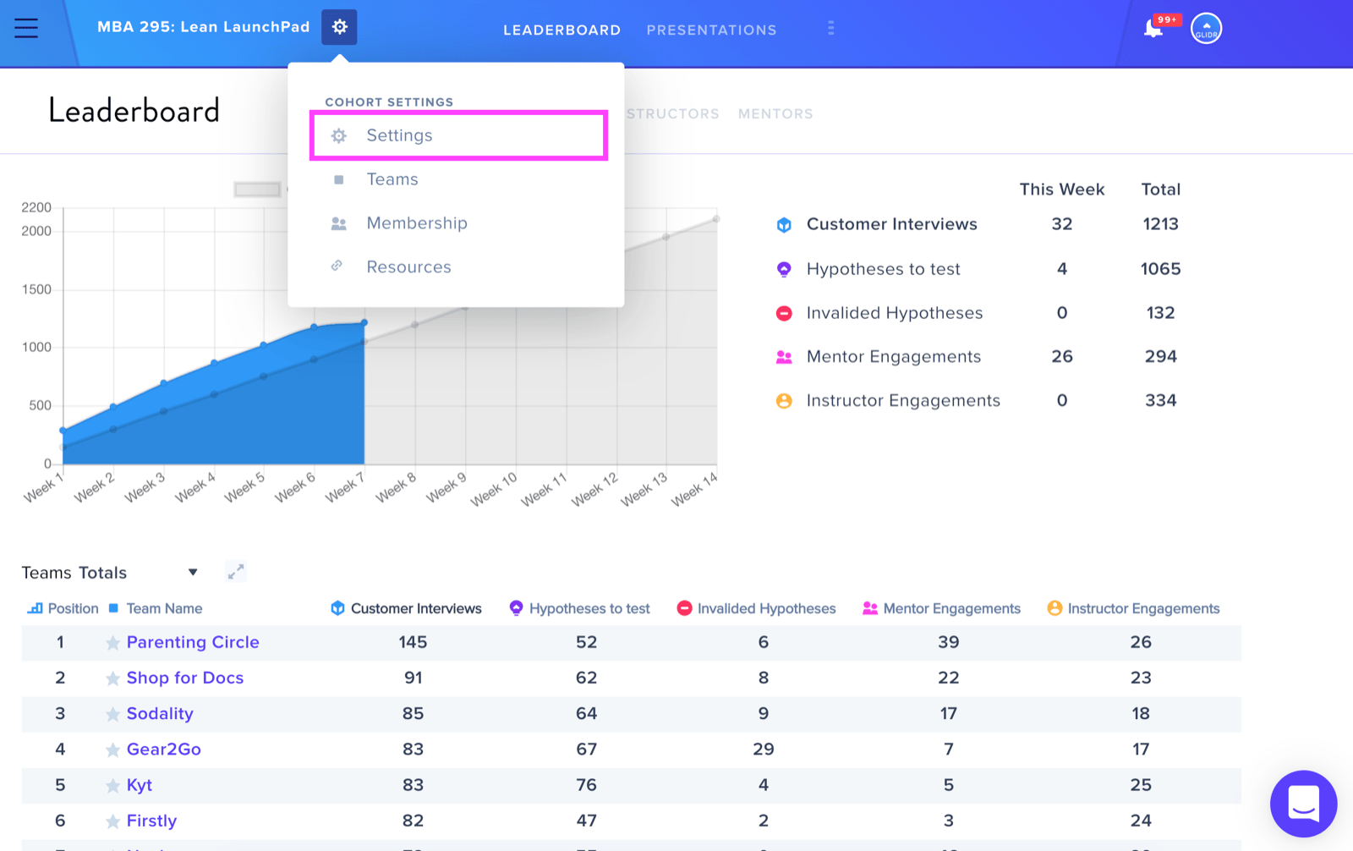1353x851 pixels.
Task: Click the Week 7 data point on chart
Action: [364, 323]
